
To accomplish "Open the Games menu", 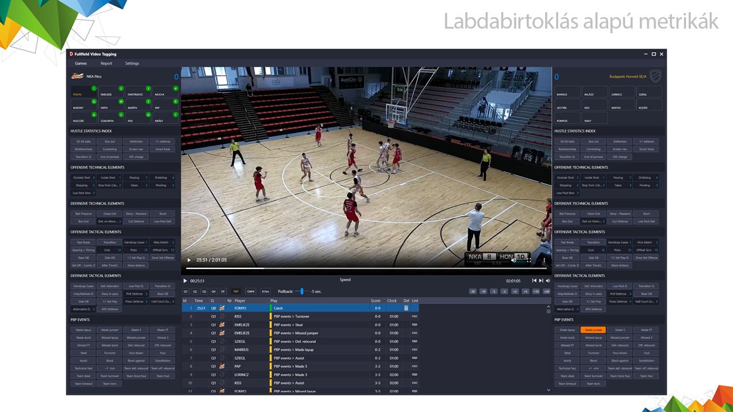I will pos(81,64).
